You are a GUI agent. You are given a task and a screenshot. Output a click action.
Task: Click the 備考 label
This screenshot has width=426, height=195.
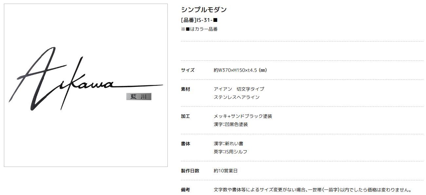tap(185, 189)
